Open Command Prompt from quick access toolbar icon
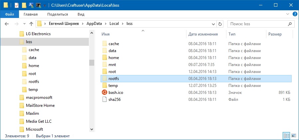 click(x=39, y=5)
